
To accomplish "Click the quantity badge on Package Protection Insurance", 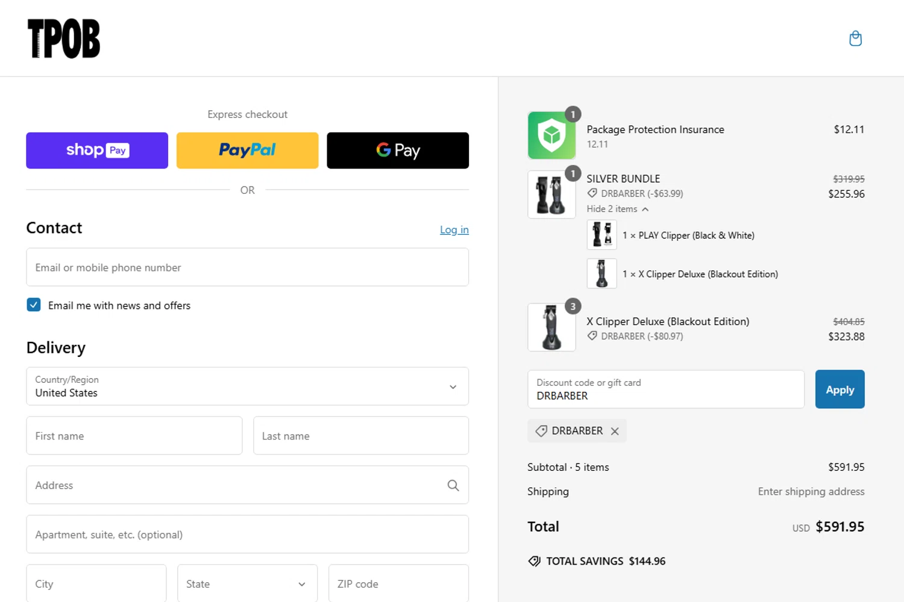I will coord(573,114).
